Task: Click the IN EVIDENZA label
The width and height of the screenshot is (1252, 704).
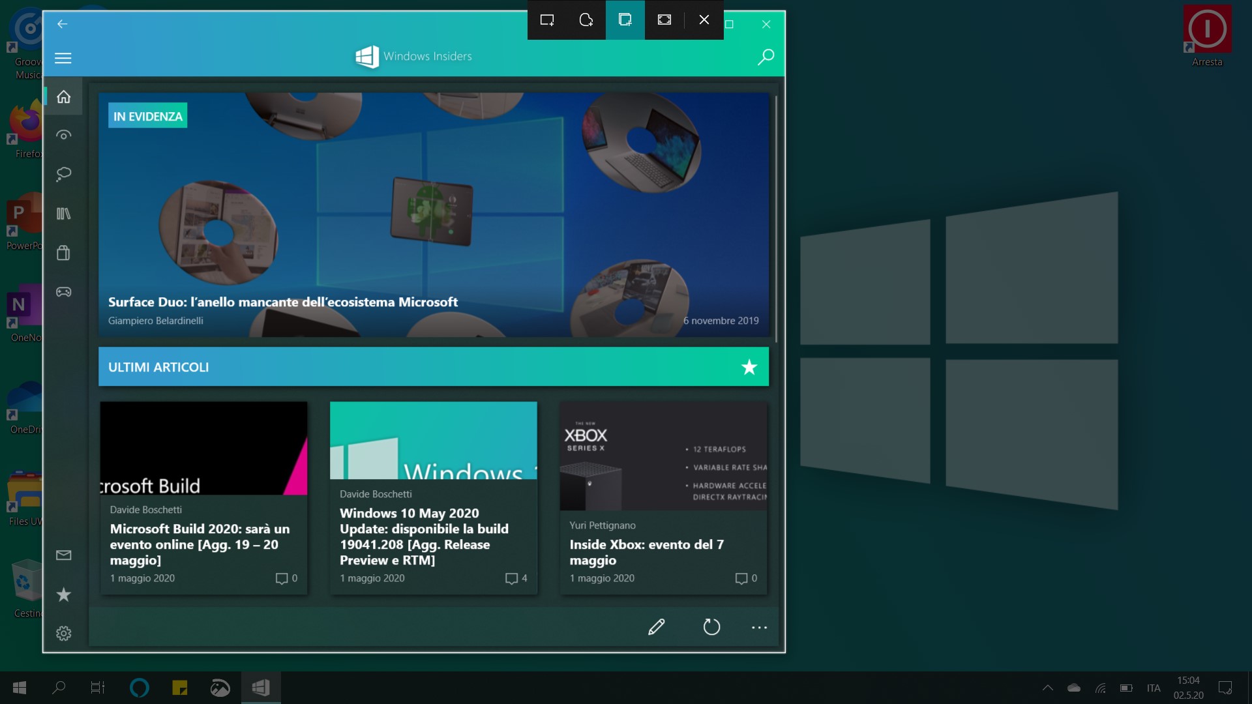Action: [148, 116]
